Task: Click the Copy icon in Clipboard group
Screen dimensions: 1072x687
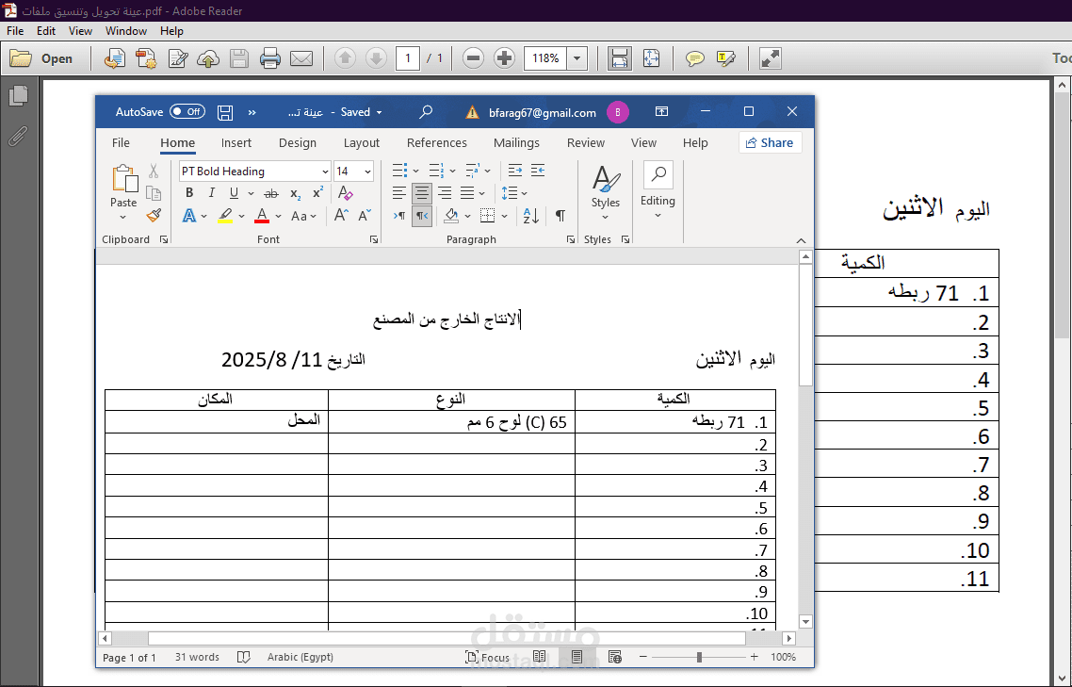Action: point(154,193)
